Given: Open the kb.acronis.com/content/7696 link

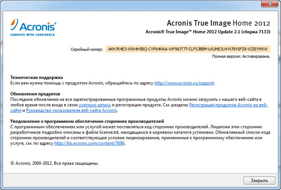Looking at the screenshot, I should click(89, 143).
